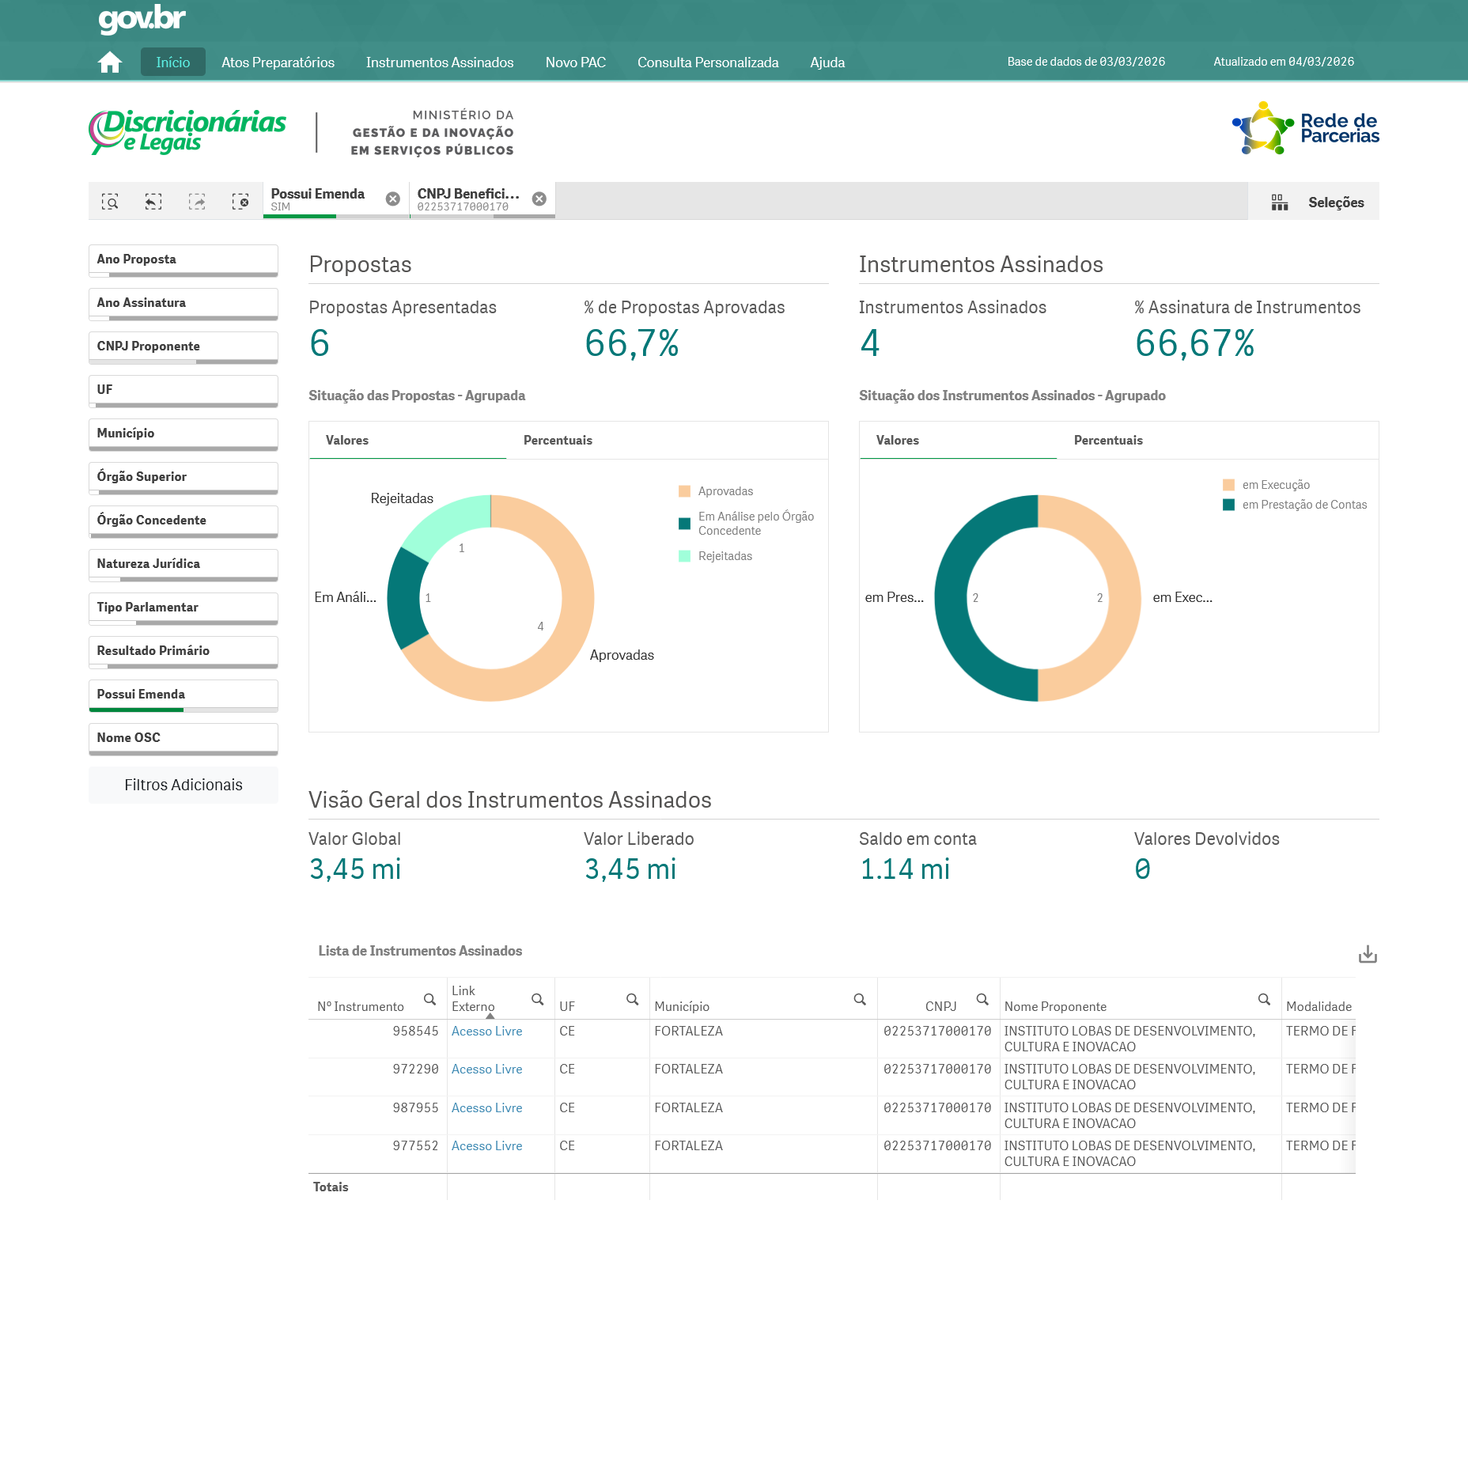Expand the Órgão Concedente filter
This screenshot has height=1484, width=1468.
tap(183, 521)
